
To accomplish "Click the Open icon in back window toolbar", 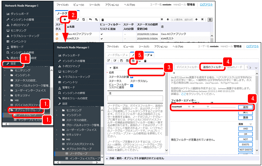I will pos(58,19).
